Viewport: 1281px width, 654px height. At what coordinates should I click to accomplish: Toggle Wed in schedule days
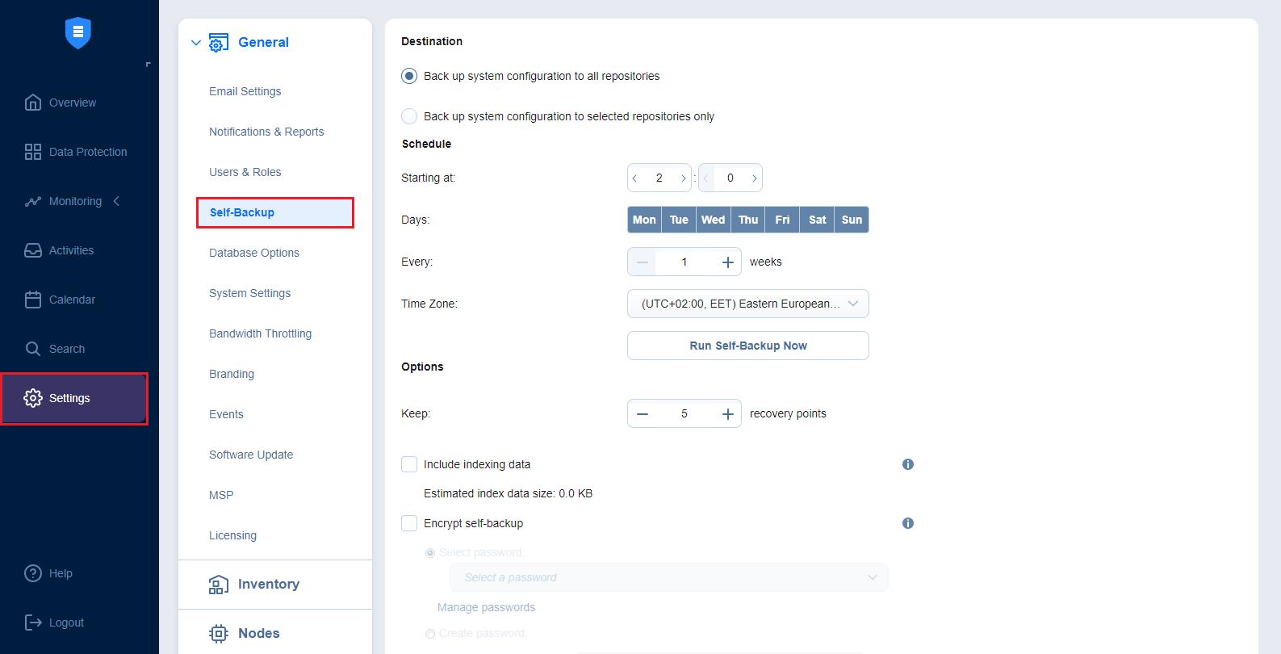click(x=713, y=220)
